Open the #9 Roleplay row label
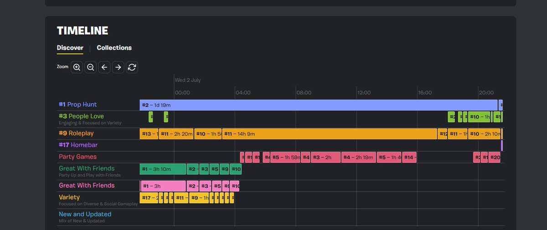 coord(76,133)
